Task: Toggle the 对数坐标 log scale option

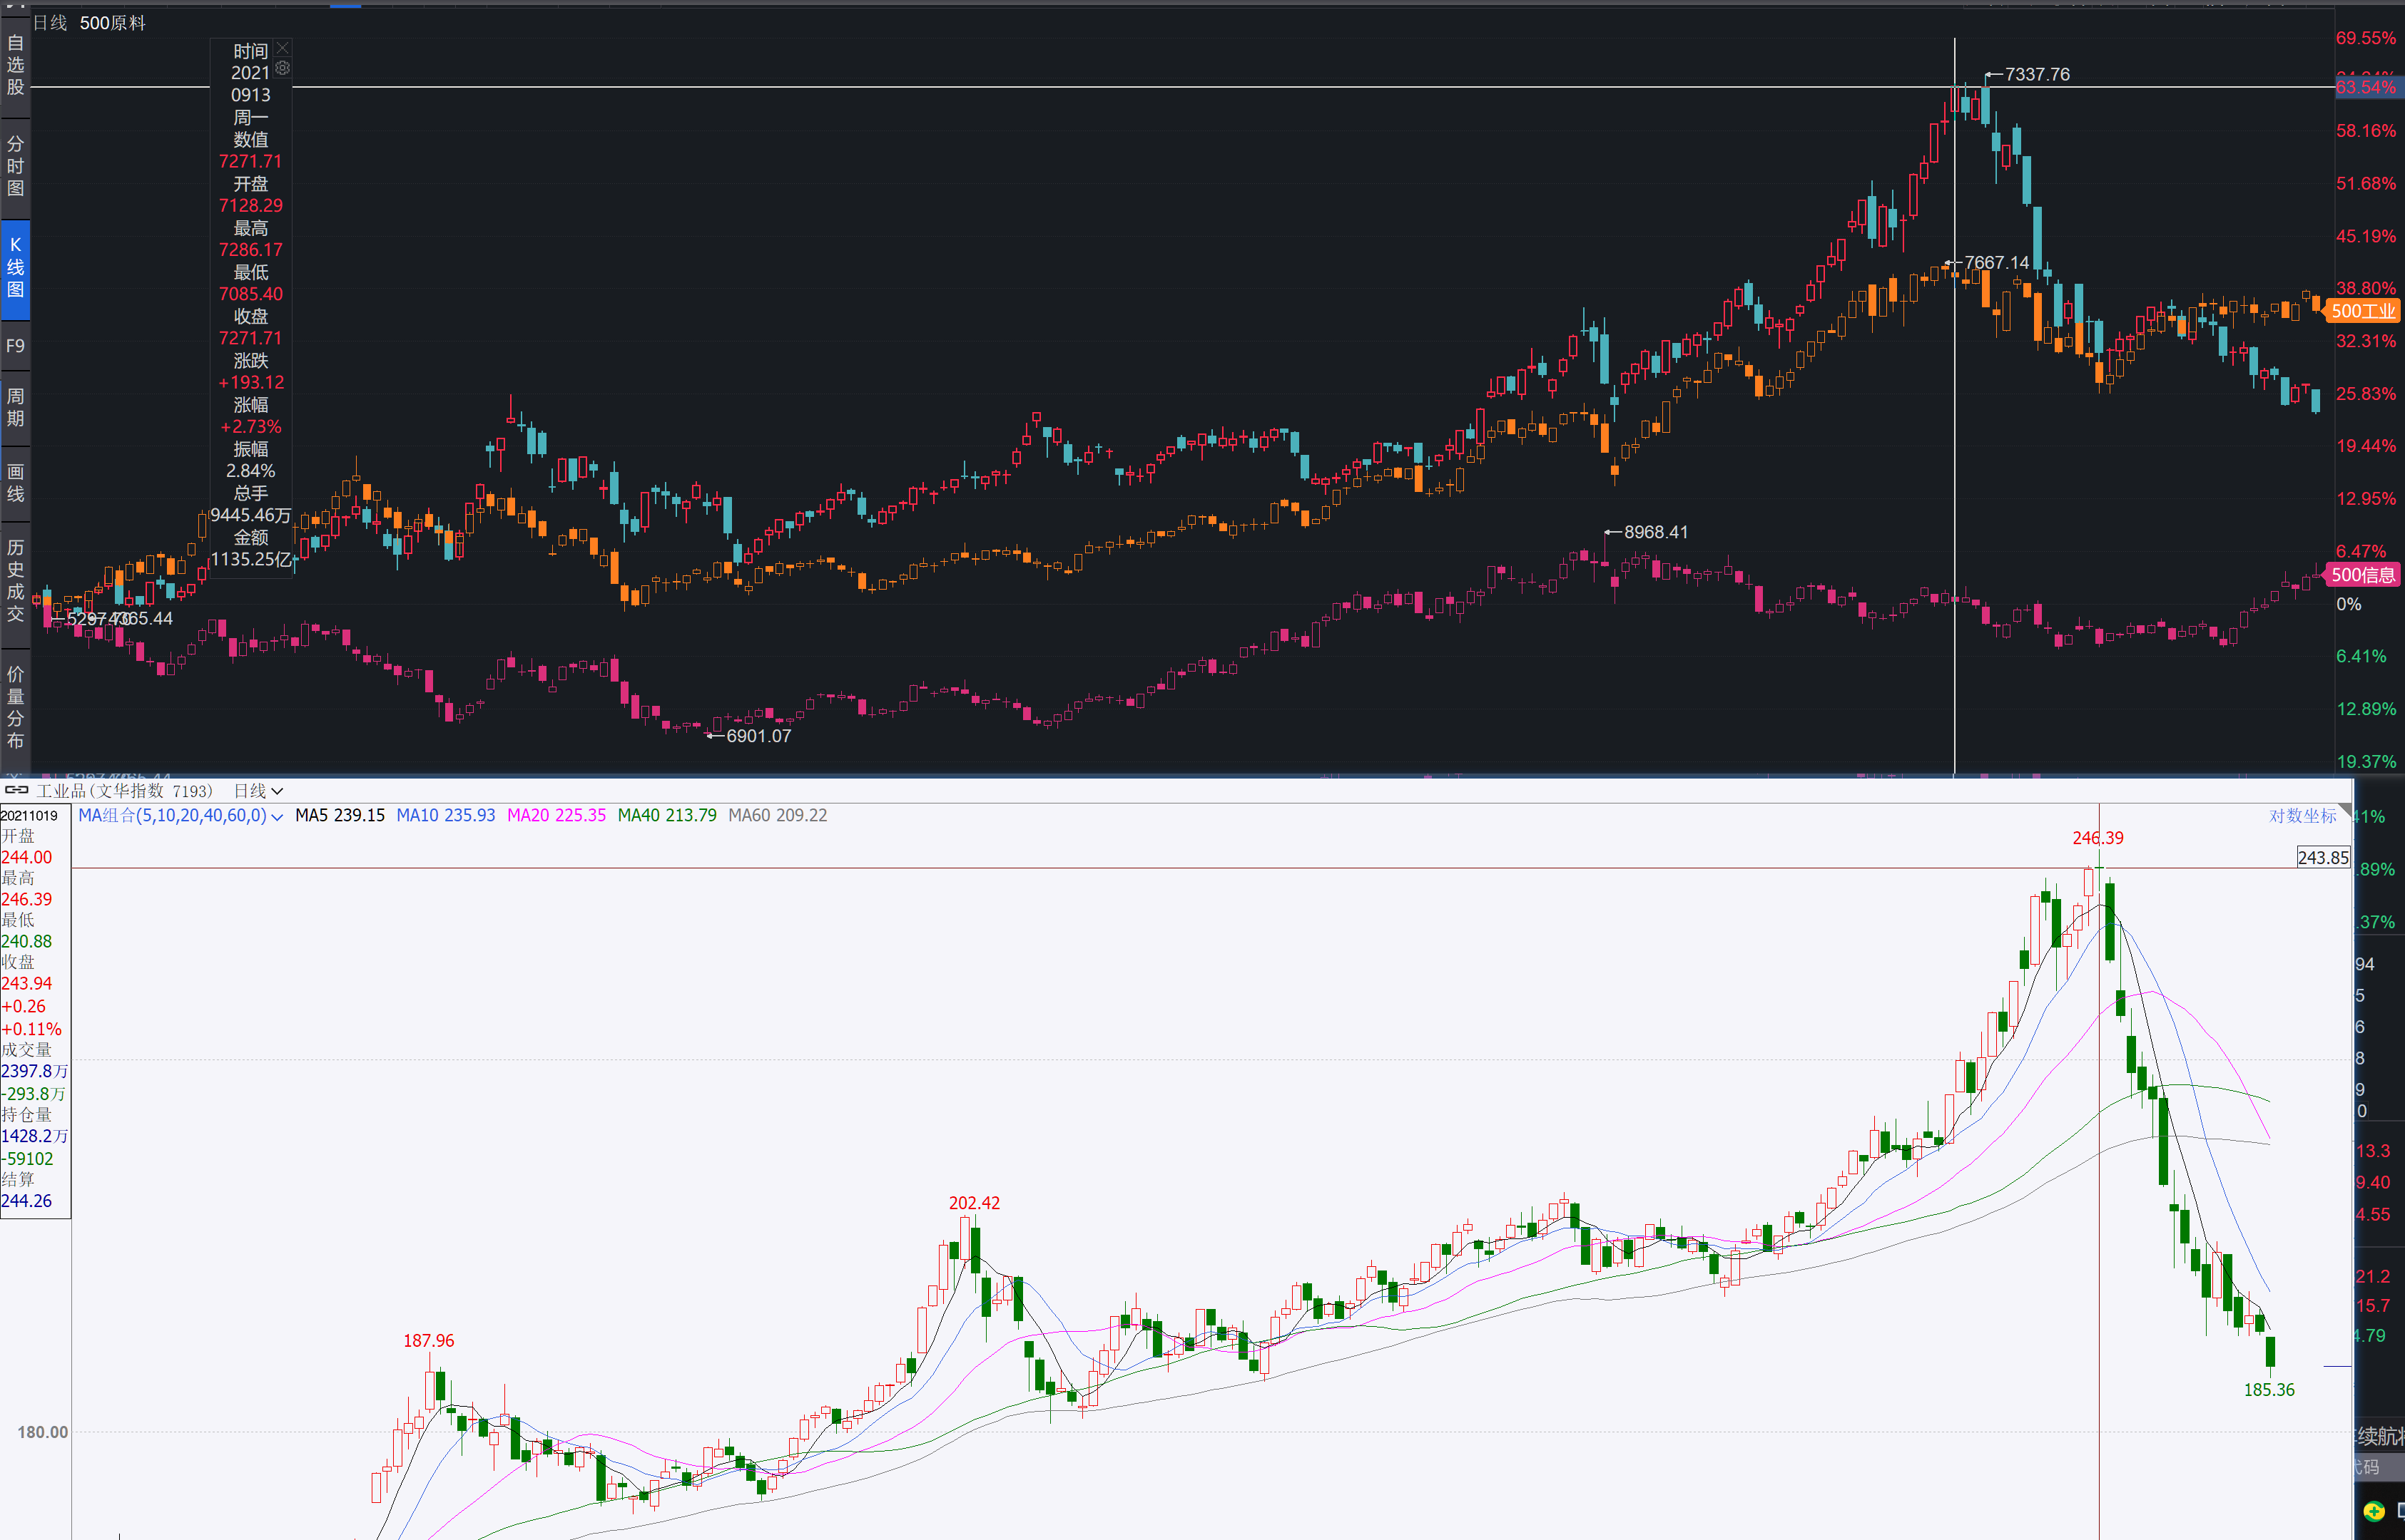Action: tap(2301, 816)
